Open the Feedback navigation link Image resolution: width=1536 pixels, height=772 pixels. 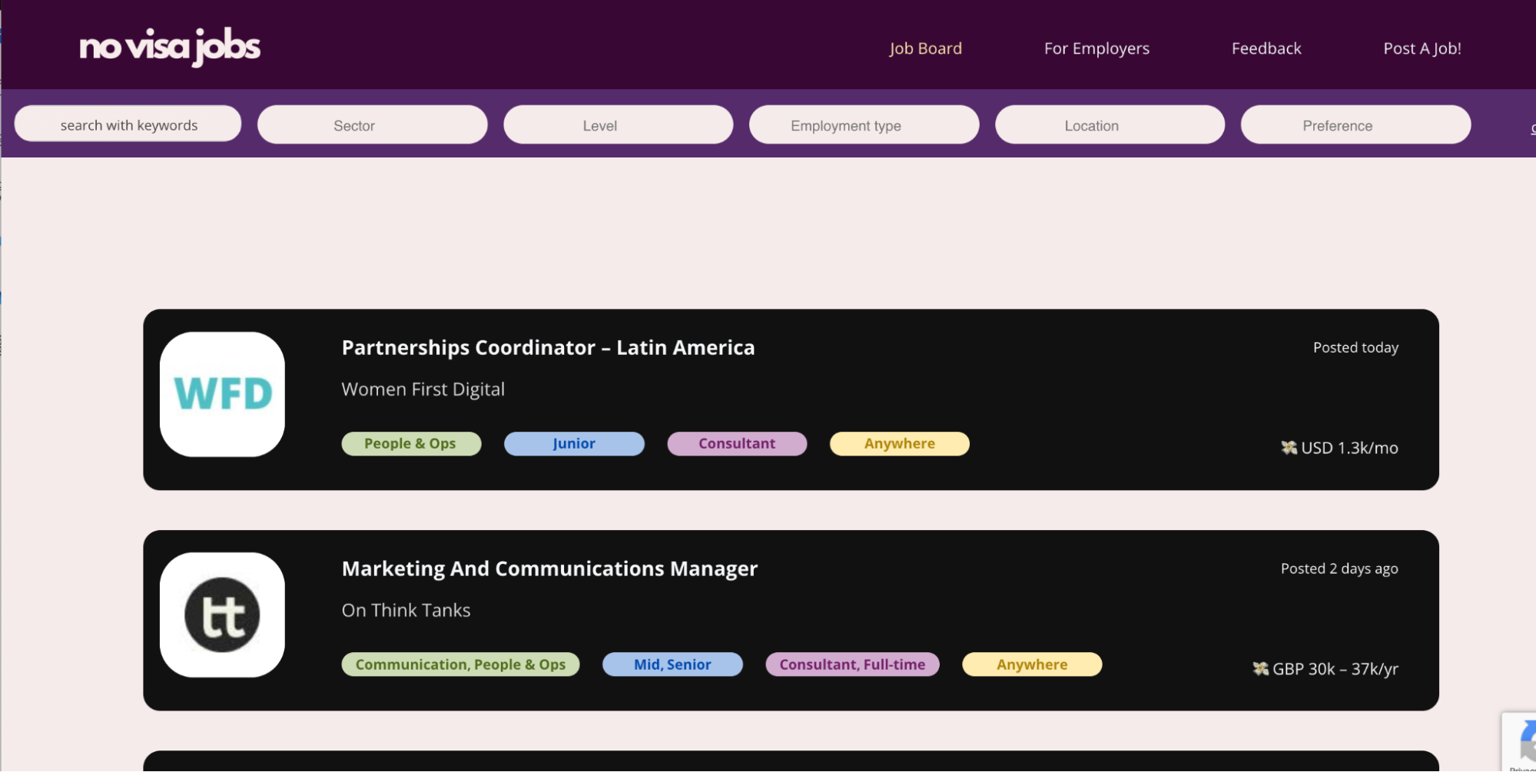[1266, 48]
